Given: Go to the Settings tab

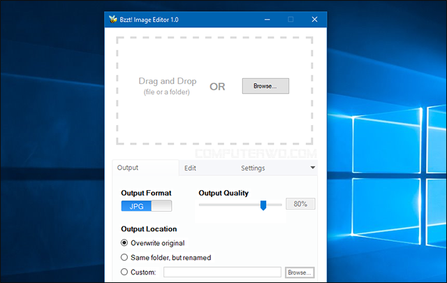Looking at the screenshot, I should [253, 168].
